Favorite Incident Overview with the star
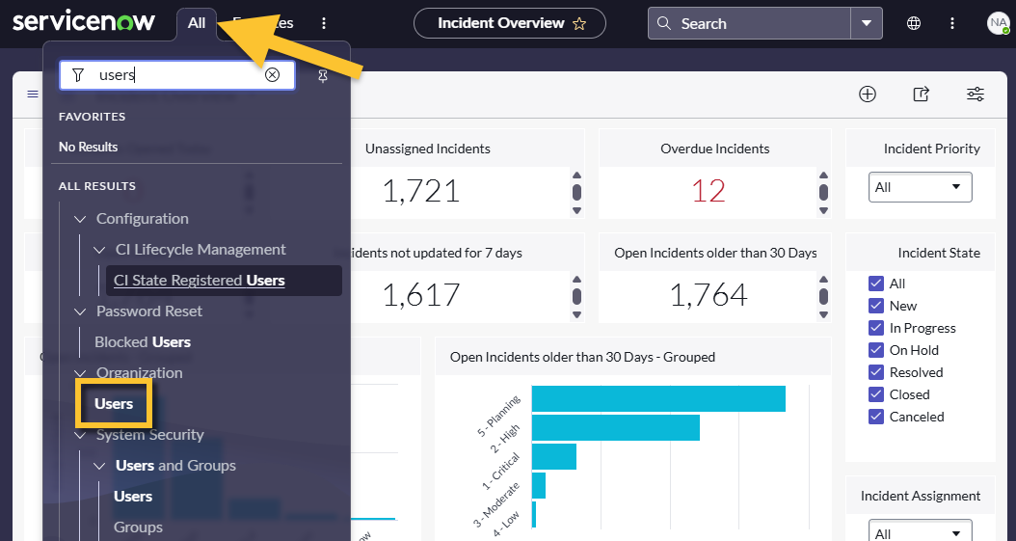 (x=579, y=23)
